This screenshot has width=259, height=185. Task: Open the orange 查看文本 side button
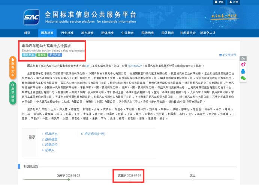[13, 68]
